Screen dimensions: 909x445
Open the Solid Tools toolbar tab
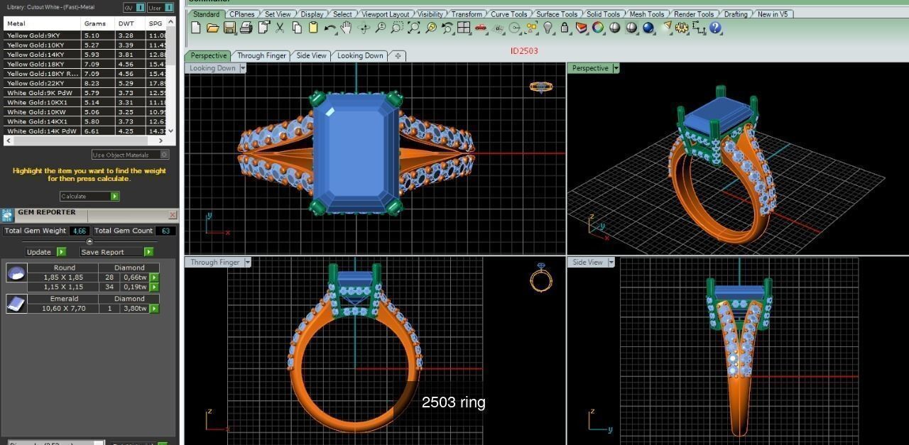[x=603, y=14]
